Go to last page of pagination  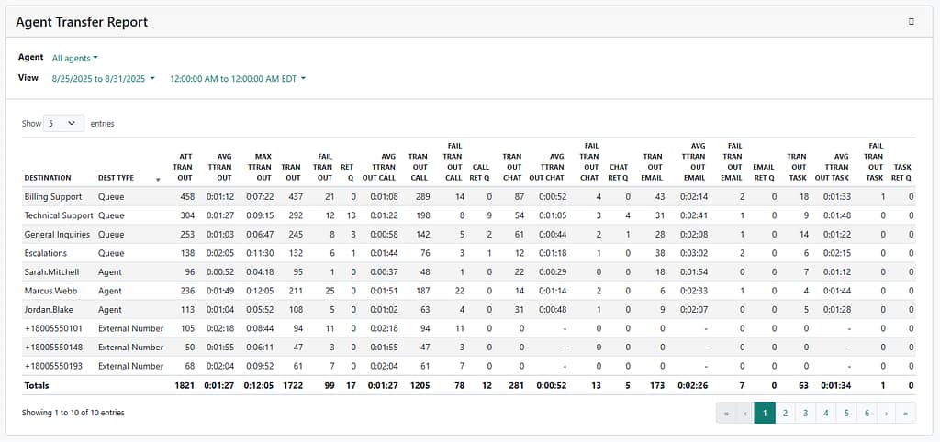coord(905,413)
